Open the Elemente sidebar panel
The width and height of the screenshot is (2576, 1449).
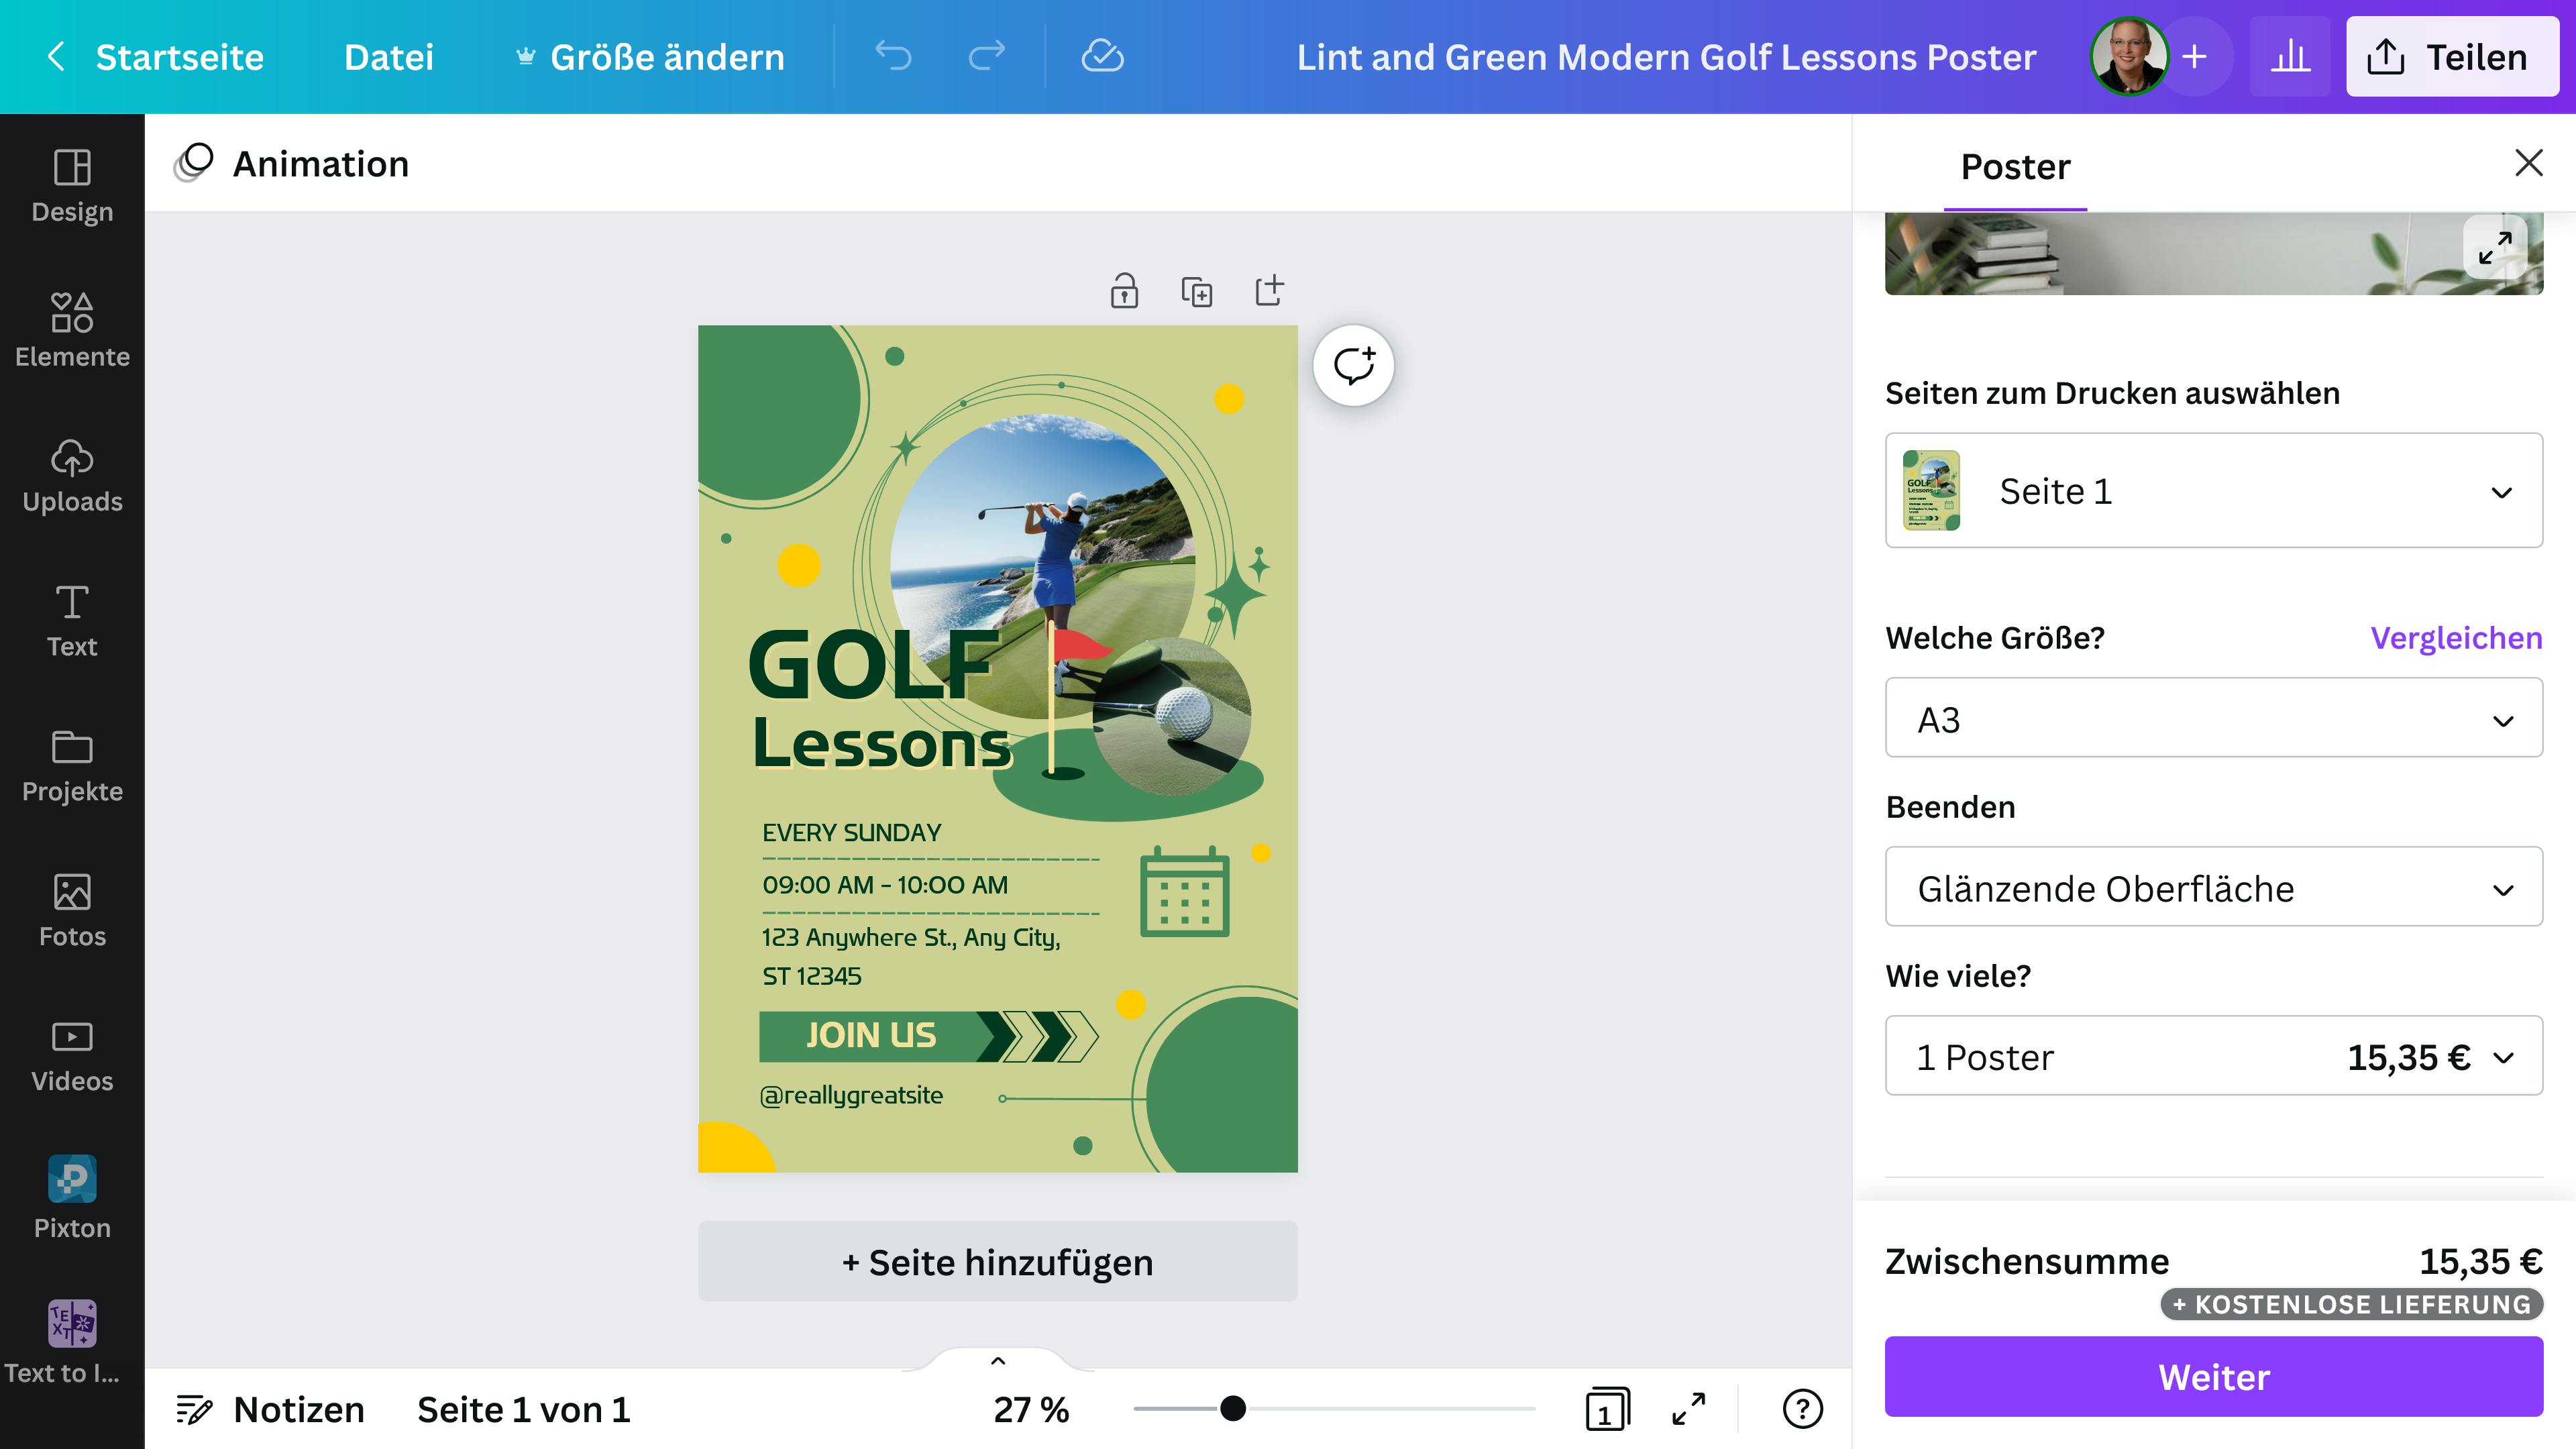[72, 329]
